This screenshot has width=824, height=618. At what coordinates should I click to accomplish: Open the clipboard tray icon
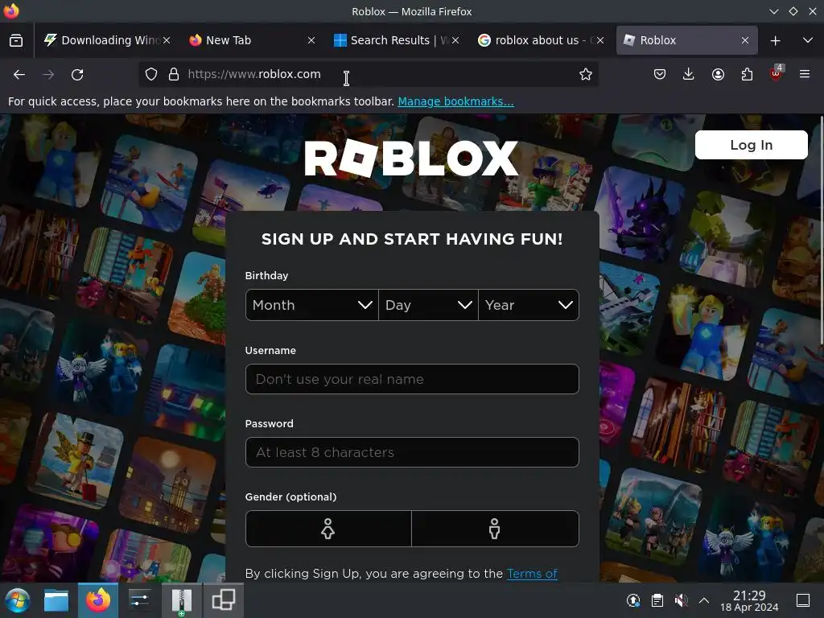coord(657,600)
